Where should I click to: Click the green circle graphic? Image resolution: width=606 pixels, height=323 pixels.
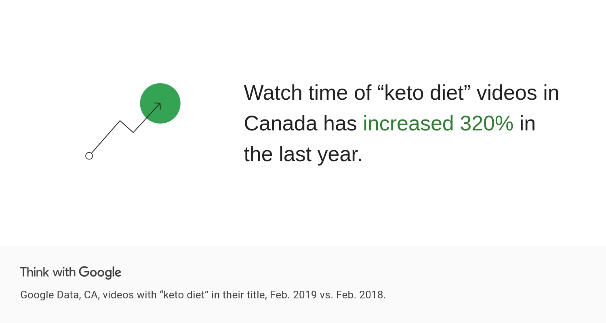tap(160, 103)
